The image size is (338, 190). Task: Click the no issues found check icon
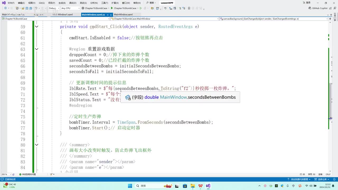20,174
